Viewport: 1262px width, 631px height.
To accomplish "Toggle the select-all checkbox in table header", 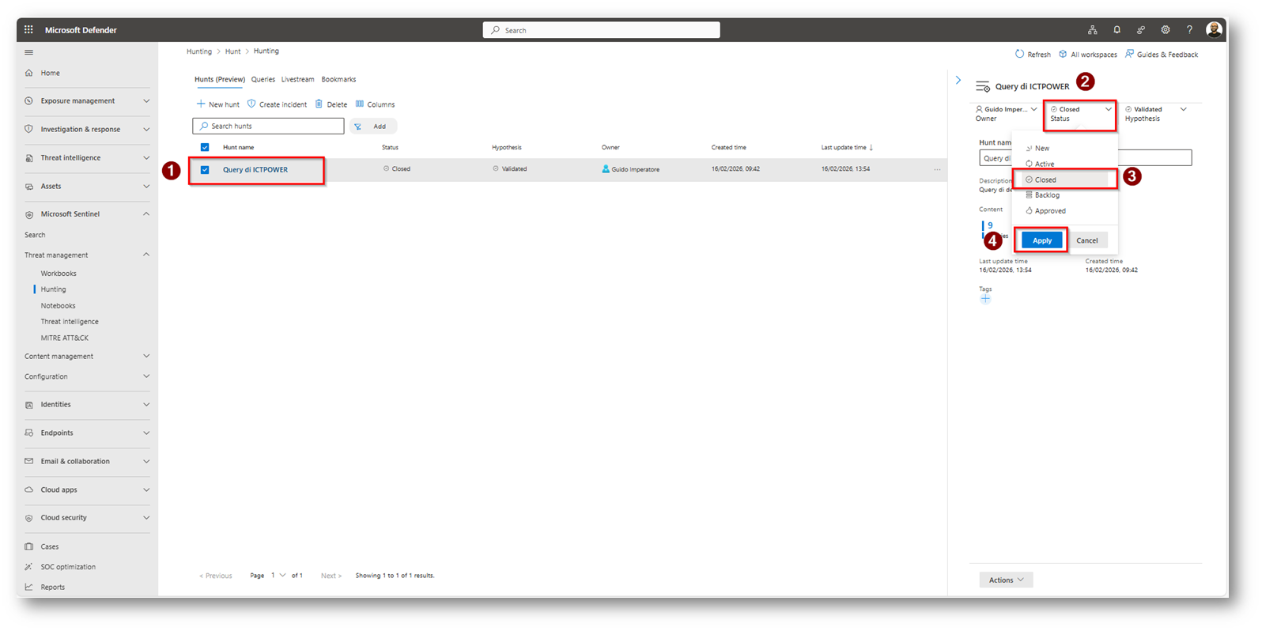I will (205, 147).
